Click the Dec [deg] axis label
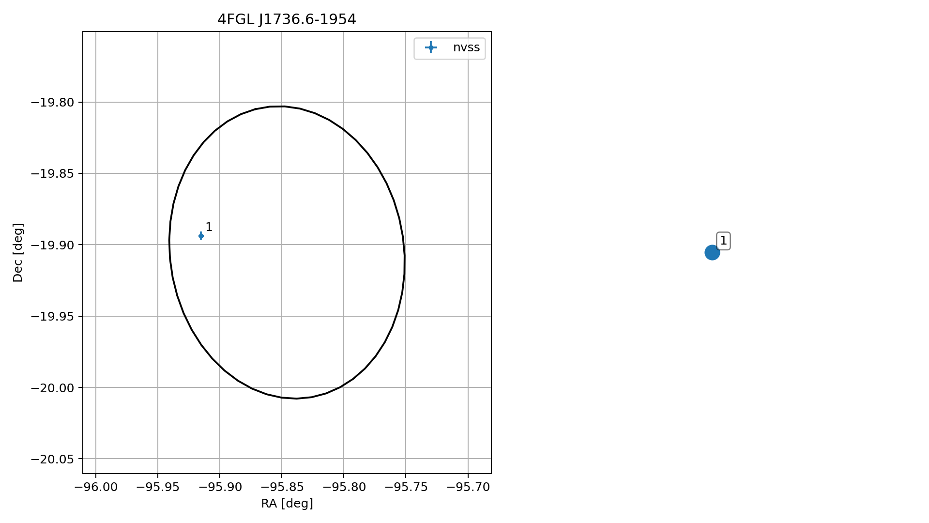This screenshot has width=929, height=523. click(18, 252)
